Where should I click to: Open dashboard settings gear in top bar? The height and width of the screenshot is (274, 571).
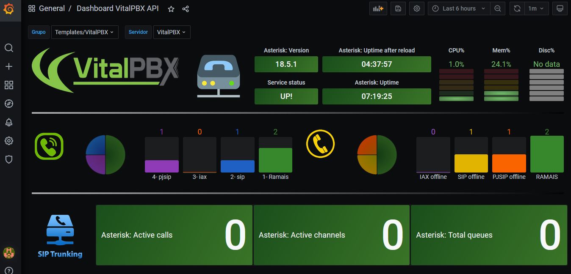[417, 8]
